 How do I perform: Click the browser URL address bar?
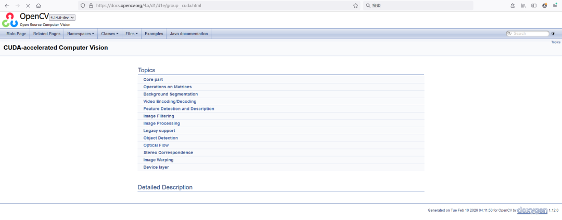pos(219,6)
